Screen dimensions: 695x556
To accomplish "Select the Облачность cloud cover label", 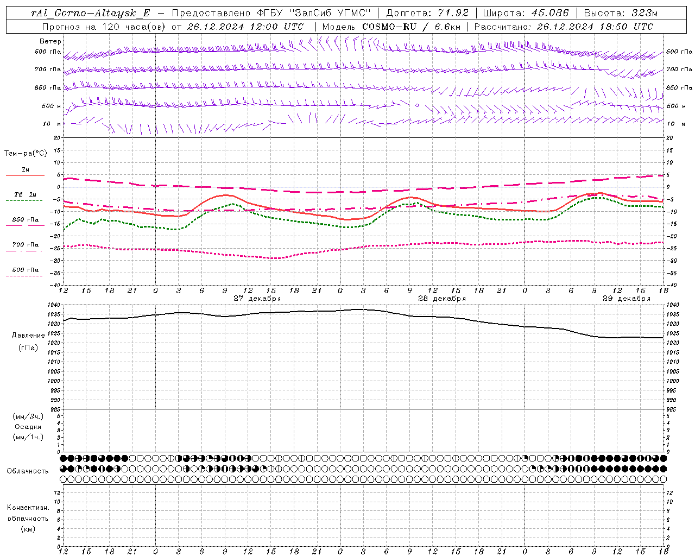I will pos(28,471).
